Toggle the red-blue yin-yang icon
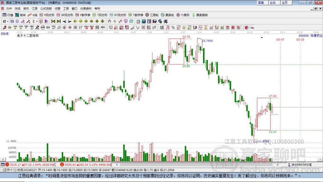 pyautogui.click(x=247, y=28)
